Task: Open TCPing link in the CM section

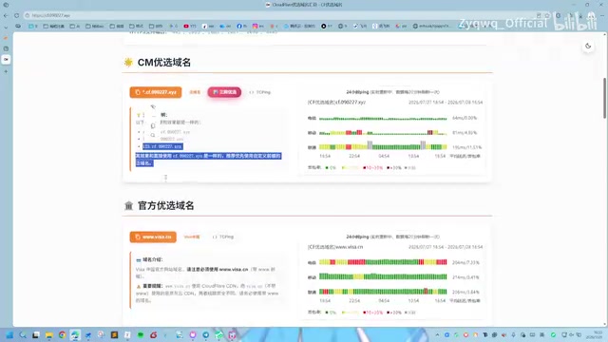Action: tap(259, 92)
